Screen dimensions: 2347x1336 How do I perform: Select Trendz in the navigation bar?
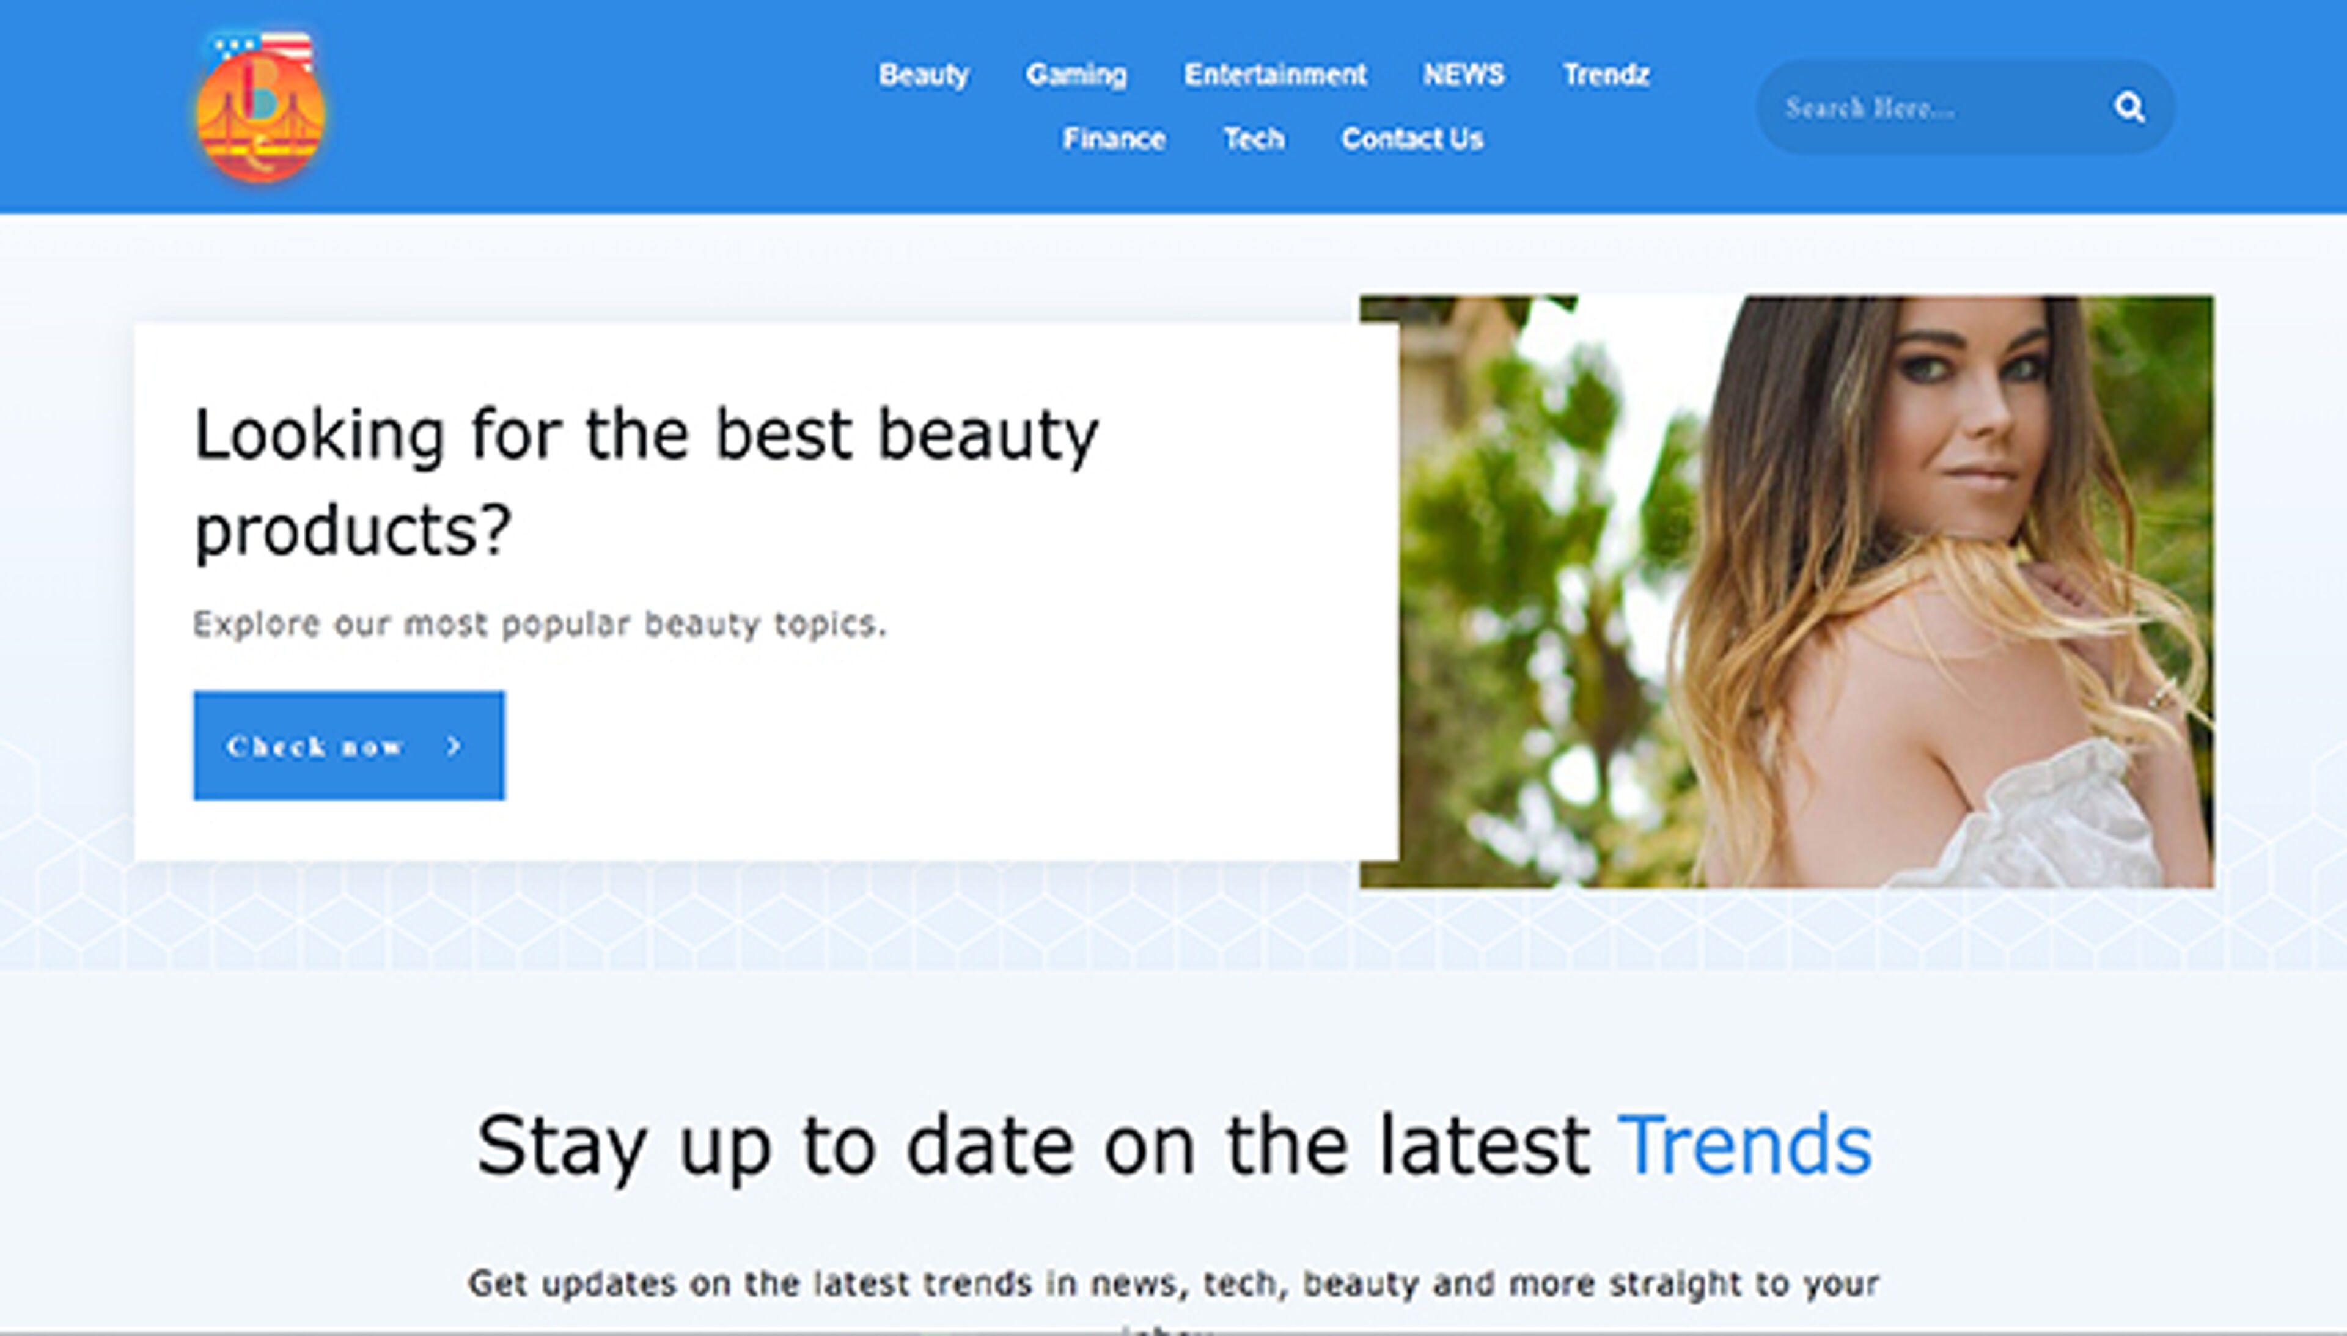coord(1606,75)
